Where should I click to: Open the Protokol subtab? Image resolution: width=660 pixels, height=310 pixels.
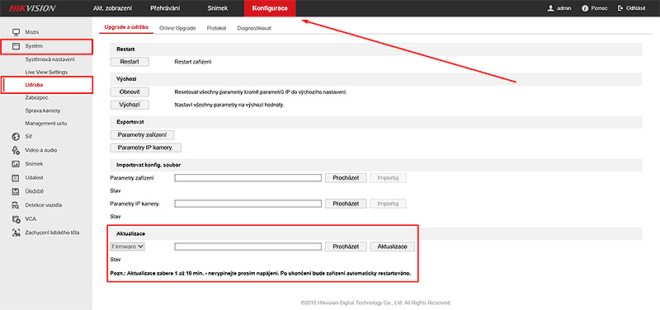216,28
